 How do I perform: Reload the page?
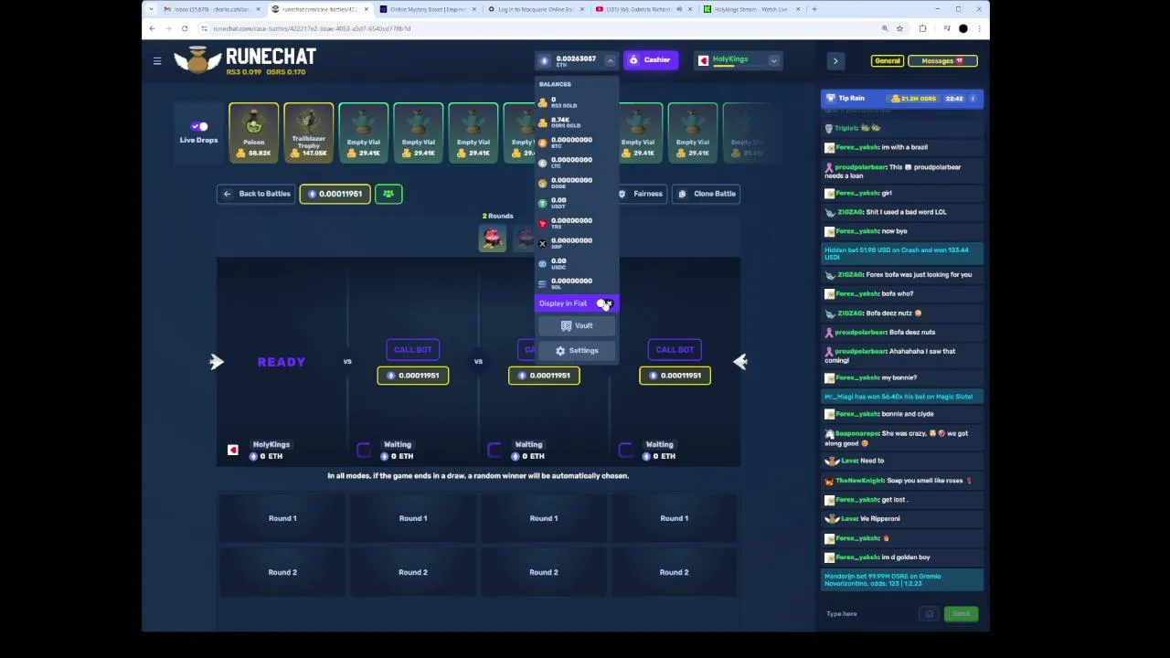point(185,28)
